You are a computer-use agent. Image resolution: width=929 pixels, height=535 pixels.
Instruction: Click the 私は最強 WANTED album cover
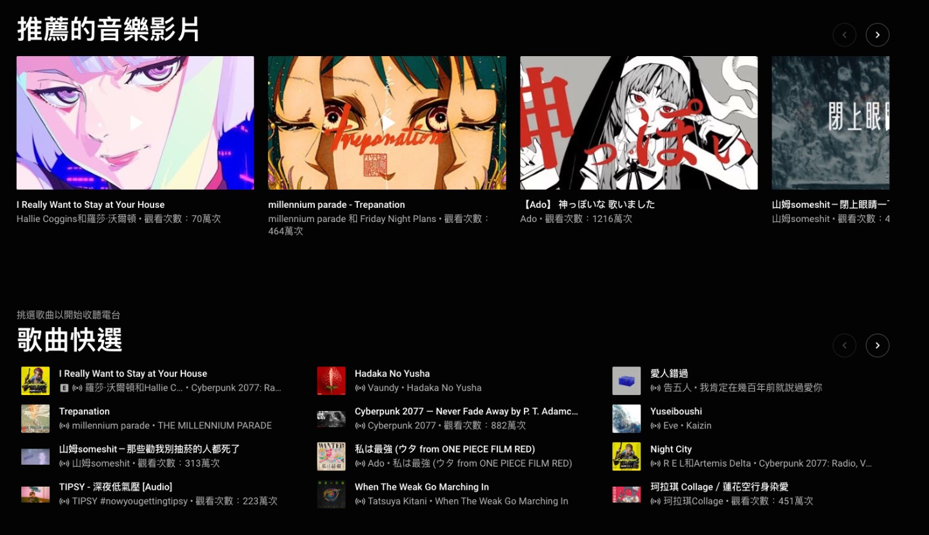point(331,456)
